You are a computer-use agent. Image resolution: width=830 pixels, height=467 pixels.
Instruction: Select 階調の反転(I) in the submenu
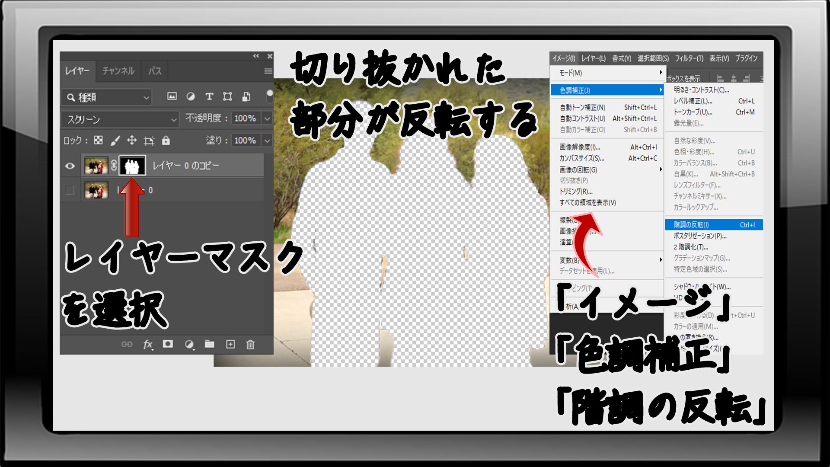(x=714, y=225)
